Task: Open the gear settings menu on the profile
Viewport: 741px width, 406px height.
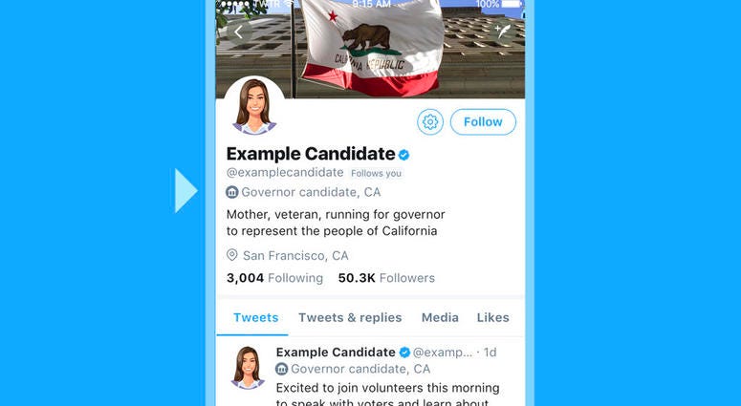Action: coord(430,122)
